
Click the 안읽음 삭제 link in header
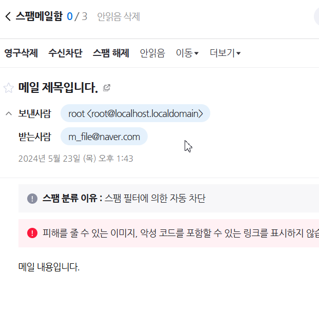tap(118, 16)
